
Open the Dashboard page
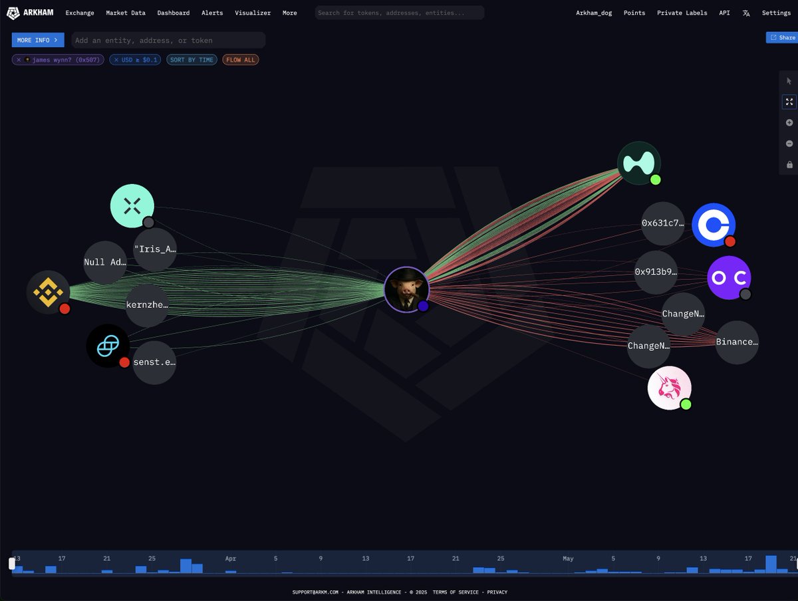point(174,13)
